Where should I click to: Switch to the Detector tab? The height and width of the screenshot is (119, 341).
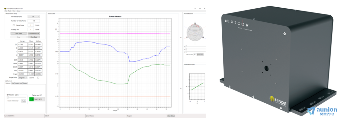tap(8, 83)
